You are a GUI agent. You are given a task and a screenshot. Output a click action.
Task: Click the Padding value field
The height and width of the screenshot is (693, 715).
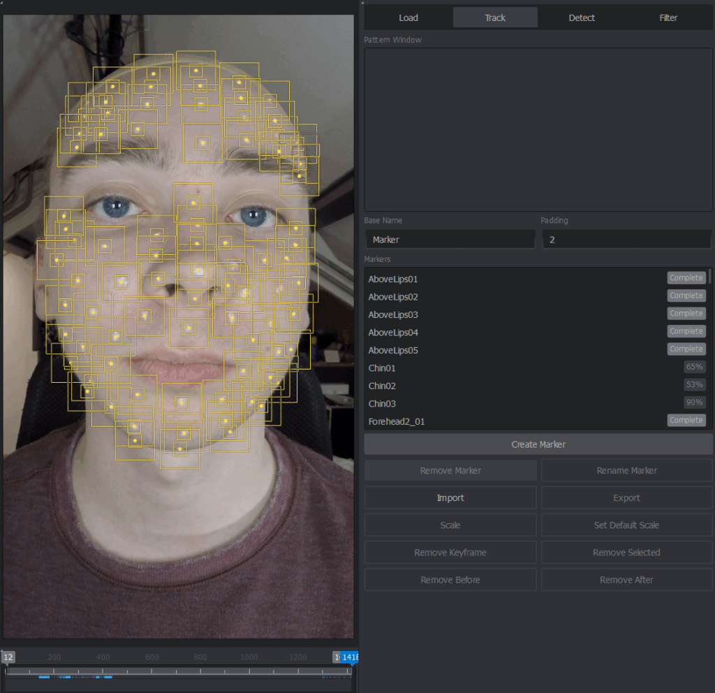pos(626,240)
